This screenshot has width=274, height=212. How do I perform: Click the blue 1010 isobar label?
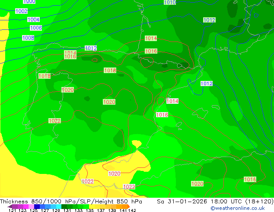[x=170, y=2]
